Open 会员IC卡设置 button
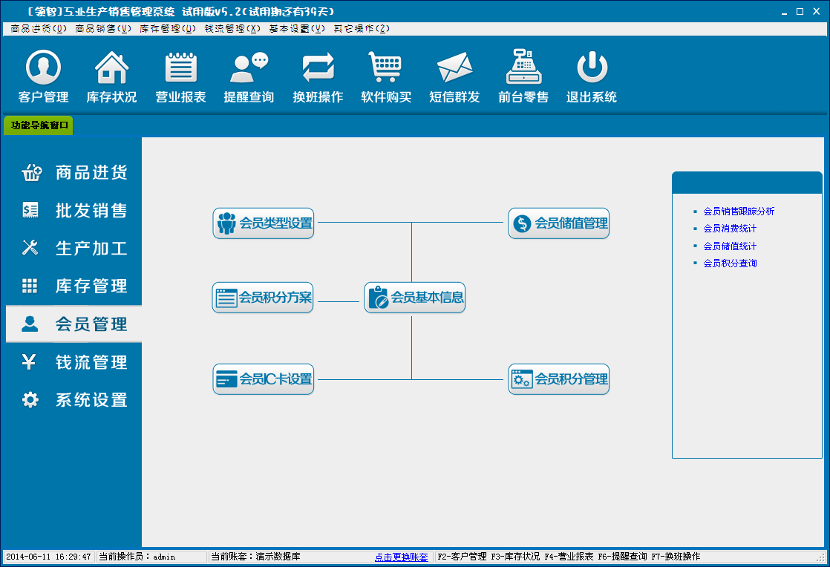Screen dimensions: 830x567 264,379
